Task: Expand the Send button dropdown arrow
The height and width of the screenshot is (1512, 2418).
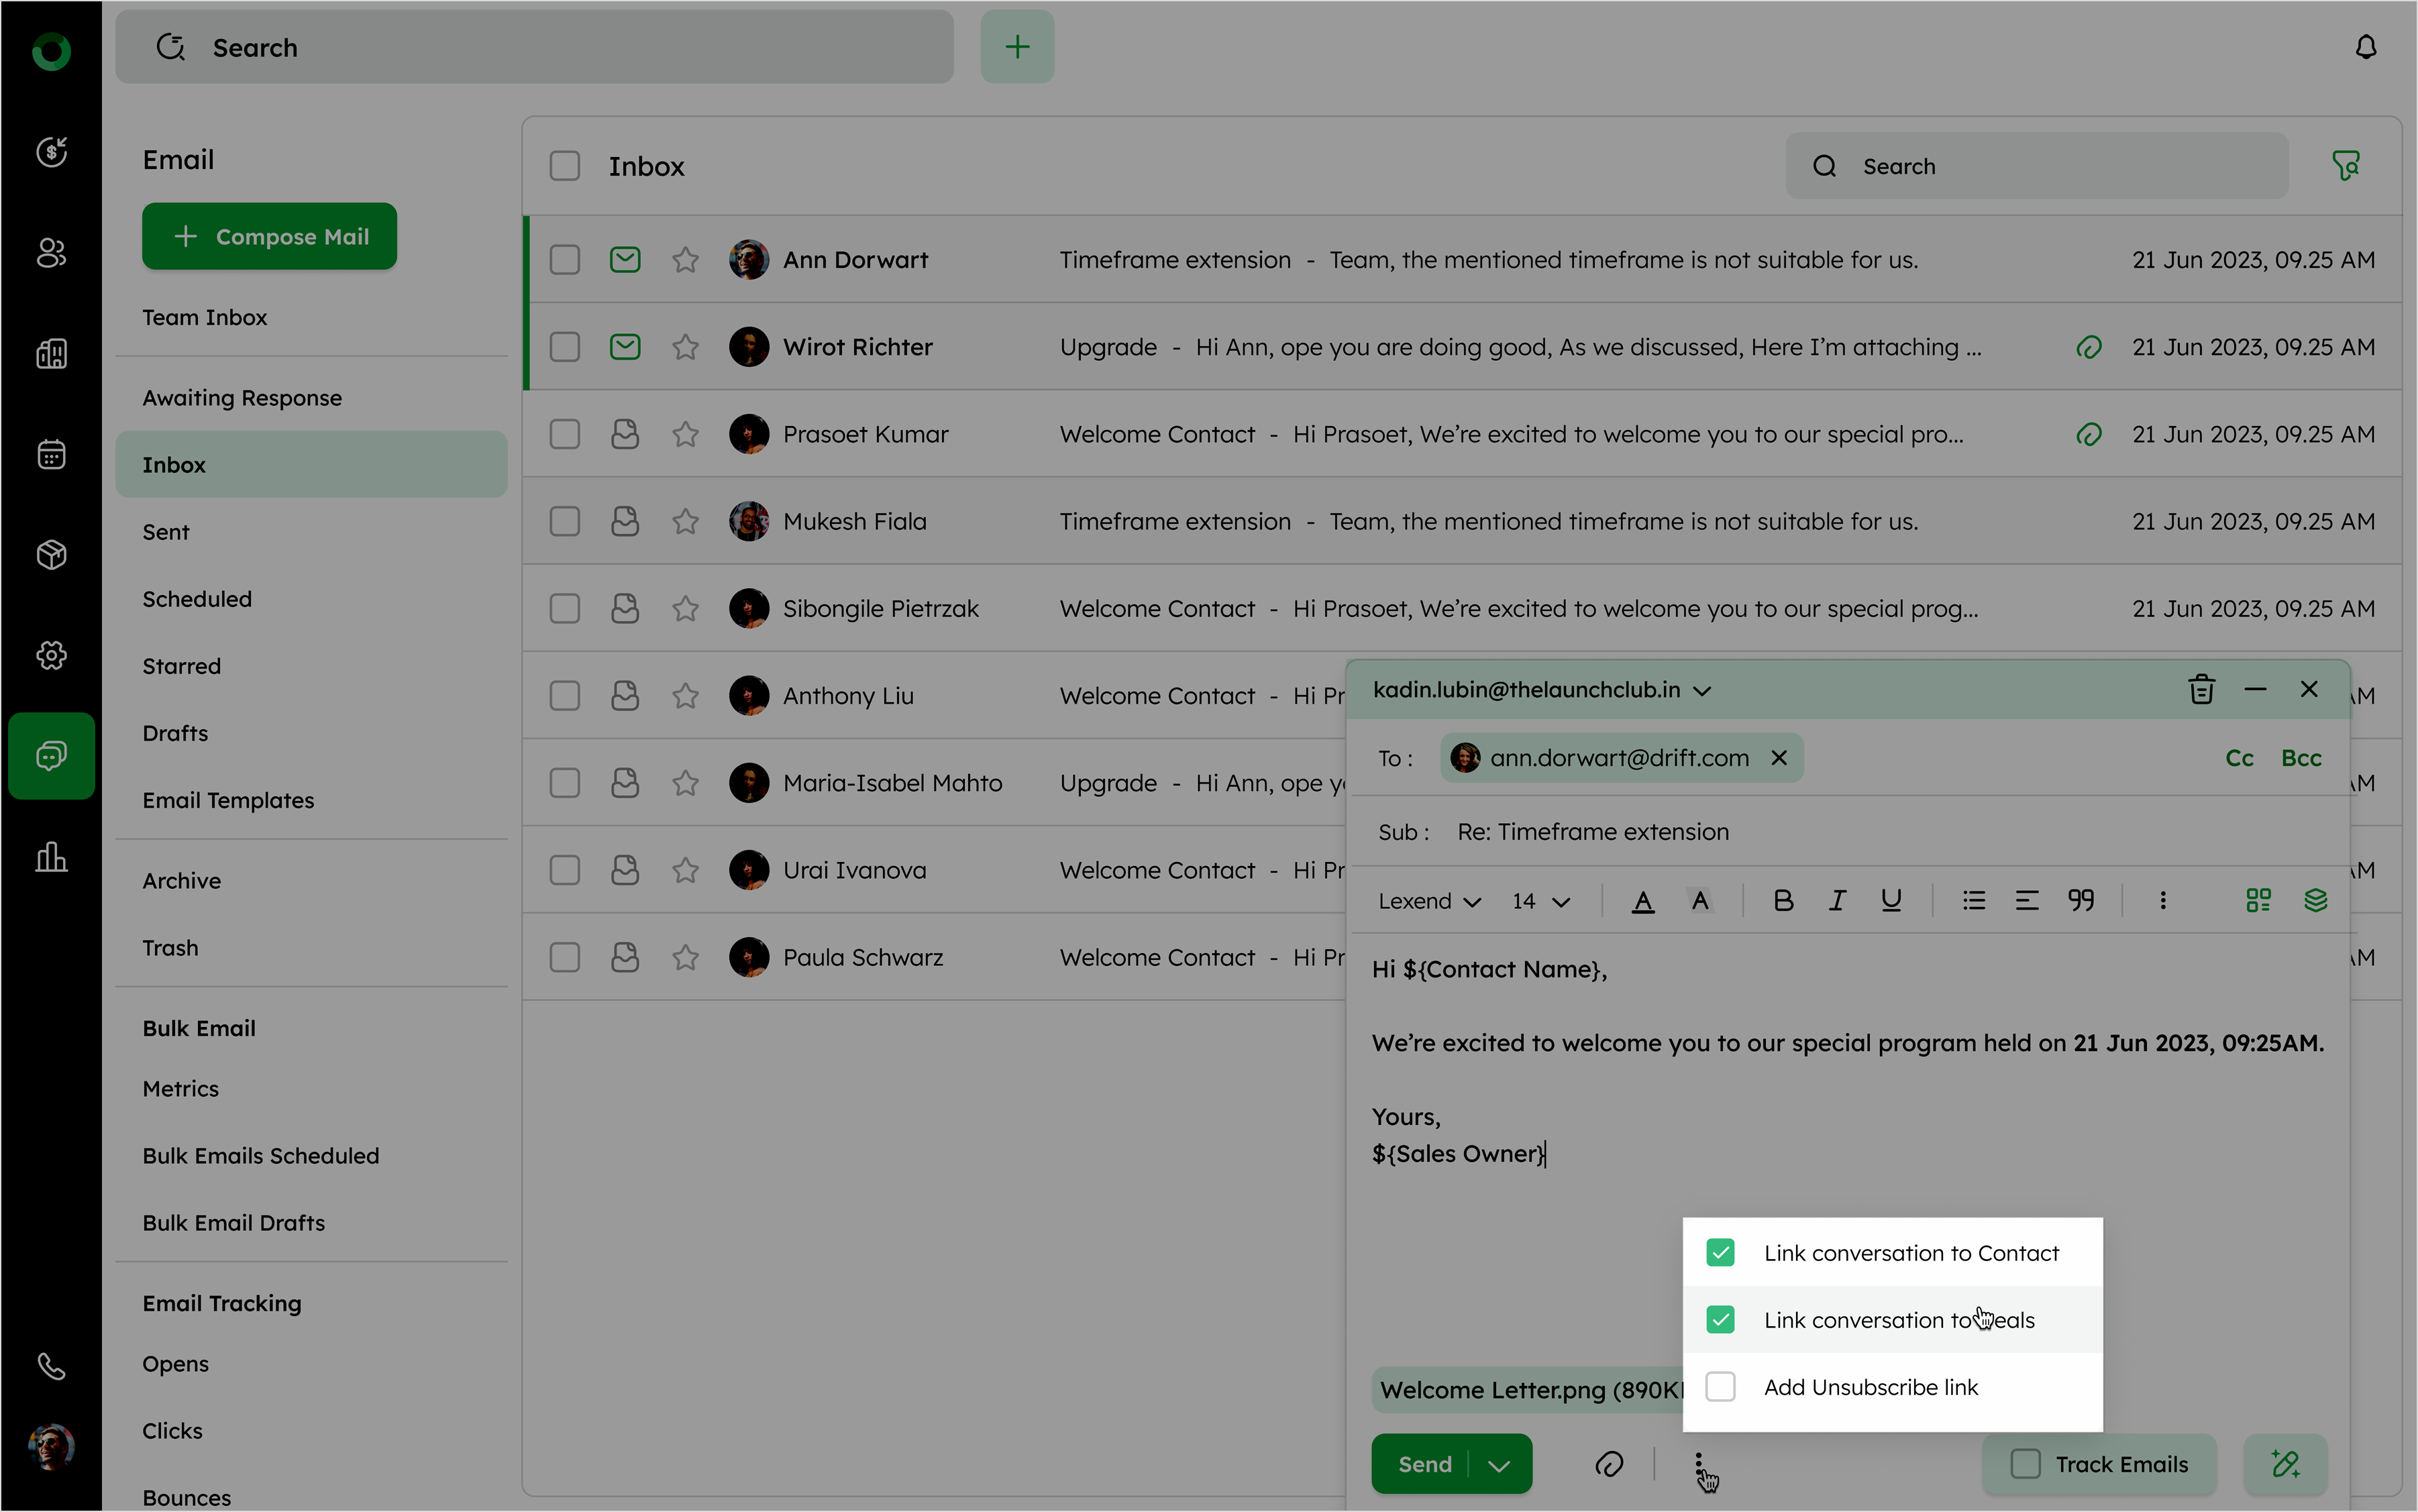Action: point(1498,1465)
